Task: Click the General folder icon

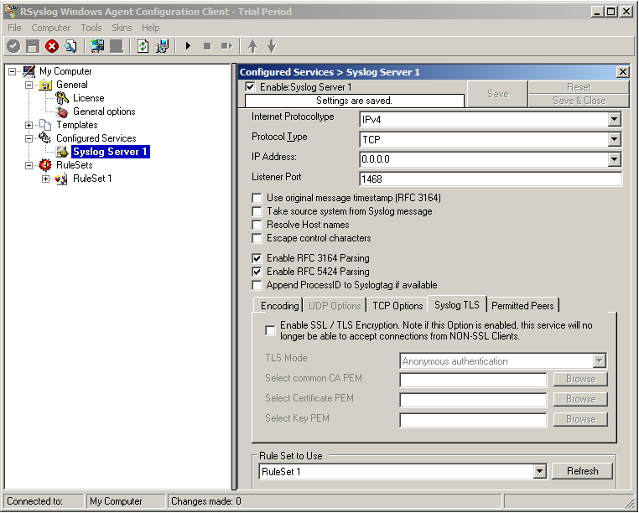Action: [x=45, y=85]
